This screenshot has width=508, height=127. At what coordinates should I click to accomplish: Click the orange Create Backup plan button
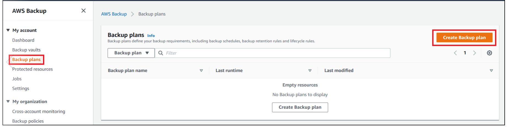[464, 38]
